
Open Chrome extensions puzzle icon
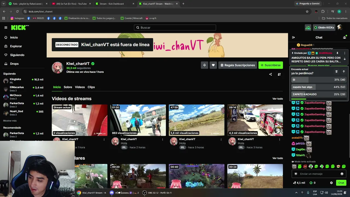point(323,11)
